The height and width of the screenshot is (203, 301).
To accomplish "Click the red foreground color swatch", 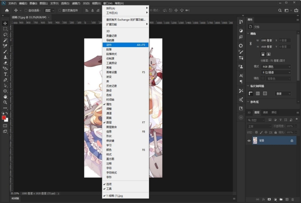I will tap(3, 118).
